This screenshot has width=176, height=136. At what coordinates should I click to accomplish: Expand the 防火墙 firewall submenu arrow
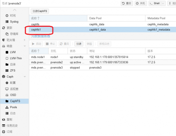point(25,40)
